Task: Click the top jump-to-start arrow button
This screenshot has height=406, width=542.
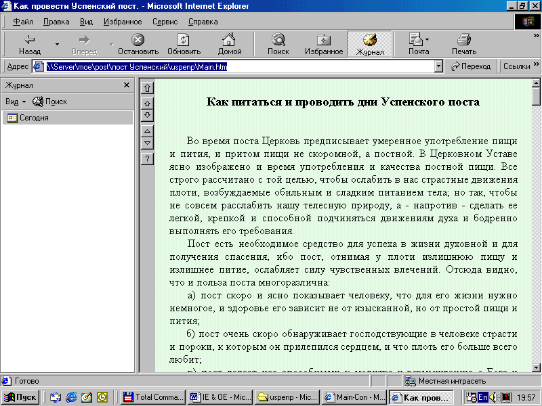Action: click(x=147, y=88)
